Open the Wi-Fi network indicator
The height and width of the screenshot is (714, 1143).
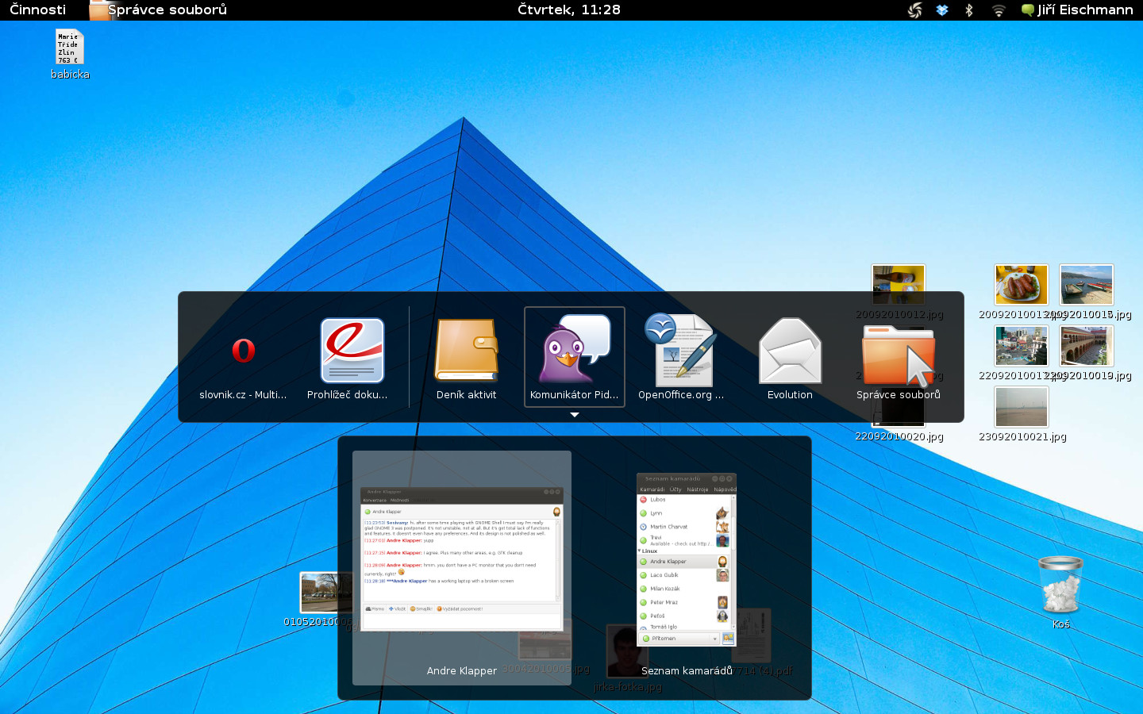(999, 10)
